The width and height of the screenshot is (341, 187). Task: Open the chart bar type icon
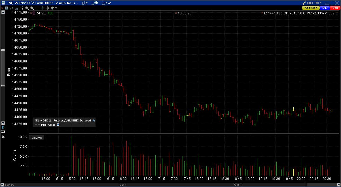(11, 8)
